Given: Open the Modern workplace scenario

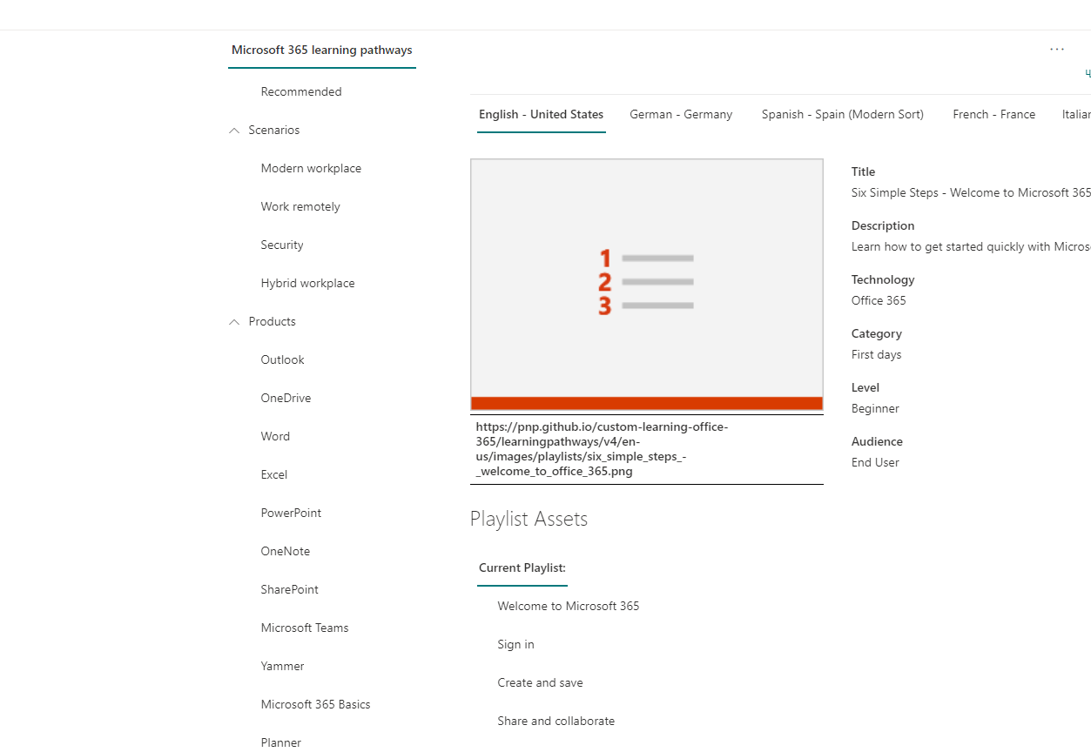Looking at the screenshot, I should click(311, 168).
